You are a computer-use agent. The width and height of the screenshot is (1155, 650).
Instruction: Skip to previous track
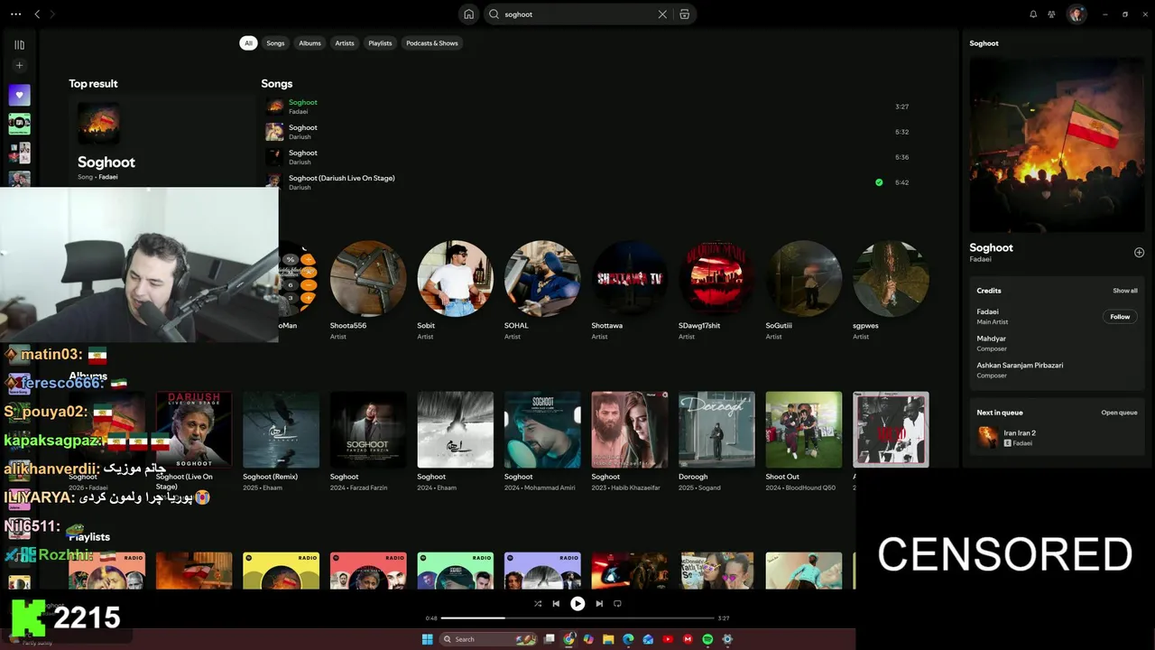click(556, 604)
